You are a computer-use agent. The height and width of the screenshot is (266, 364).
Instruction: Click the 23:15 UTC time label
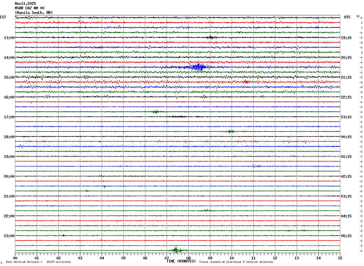click(346, 117)
